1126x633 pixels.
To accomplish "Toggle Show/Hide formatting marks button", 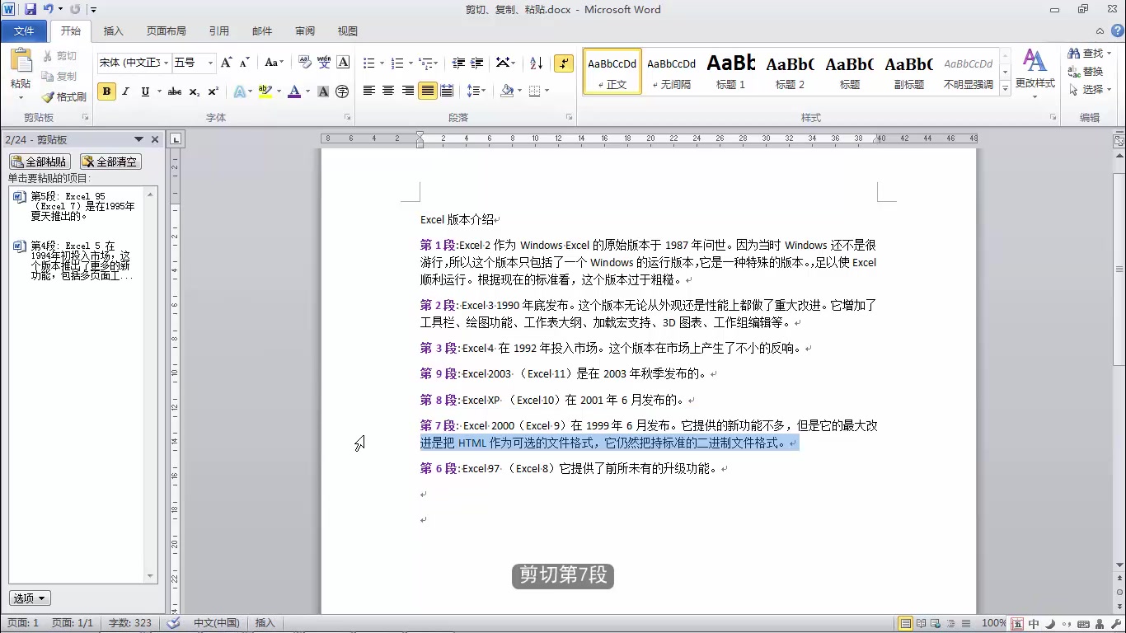I will (x=564, y=63).
